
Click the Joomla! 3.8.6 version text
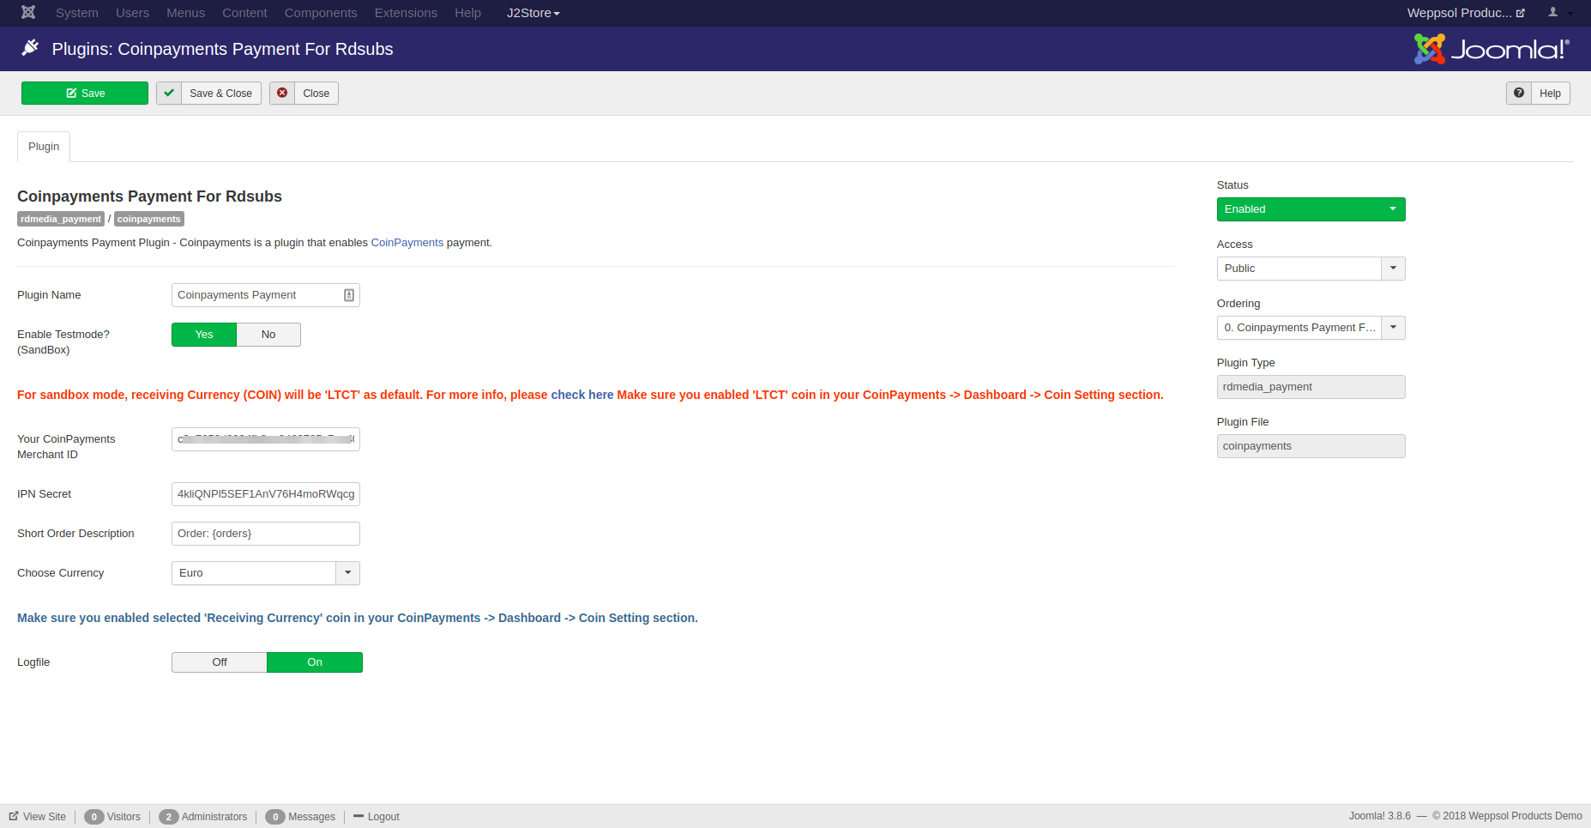(x=1379, y=816)
